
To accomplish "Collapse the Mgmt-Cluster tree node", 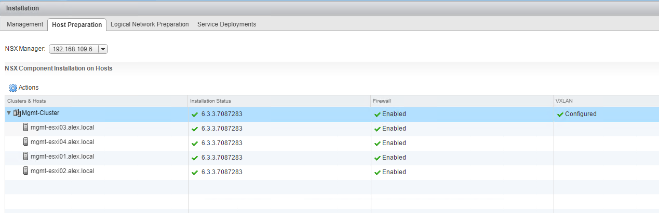I will point(9,113).
